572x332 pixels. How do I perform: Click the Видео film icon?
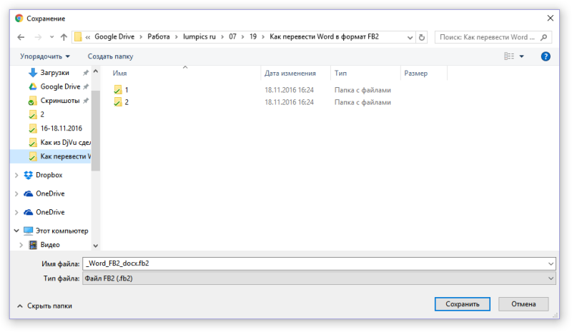pyautogui.click(x=33, y=245)
